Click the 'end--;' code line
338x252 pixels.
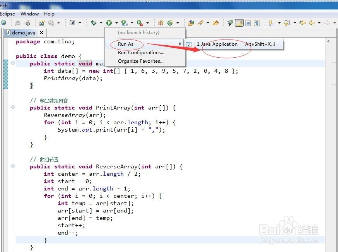68,233
